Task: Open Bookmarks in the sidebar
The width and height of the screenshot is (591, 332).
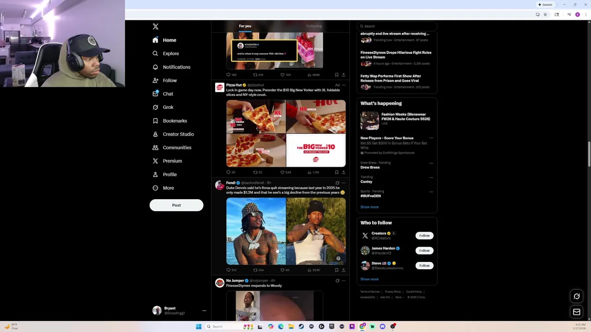Action: click(x=170, y=121)
